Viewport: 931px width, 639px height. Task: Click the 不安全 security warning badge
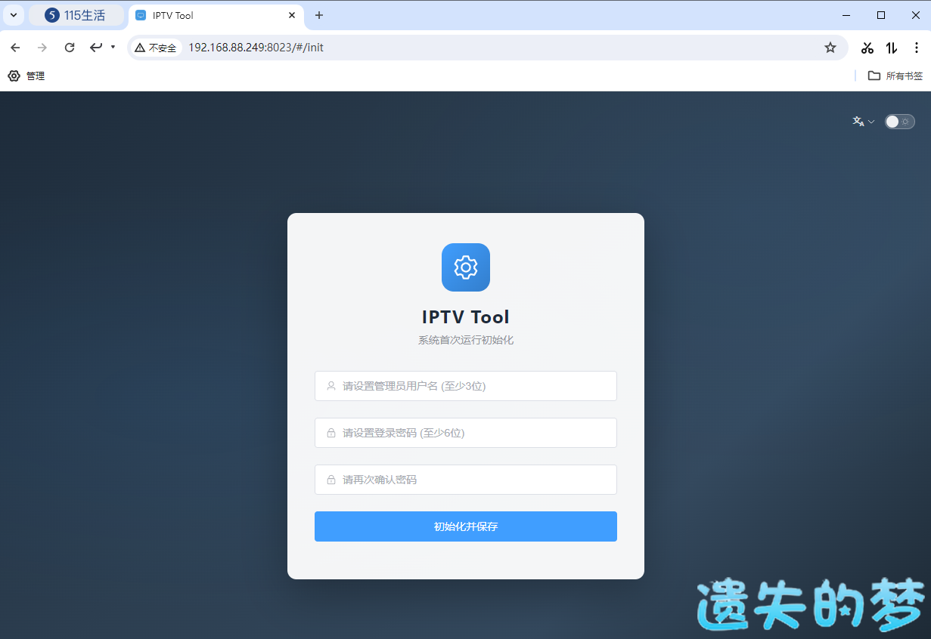156,48
